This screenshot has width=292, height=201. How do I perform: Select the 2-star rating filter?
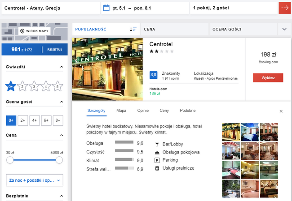click(22, 86)
